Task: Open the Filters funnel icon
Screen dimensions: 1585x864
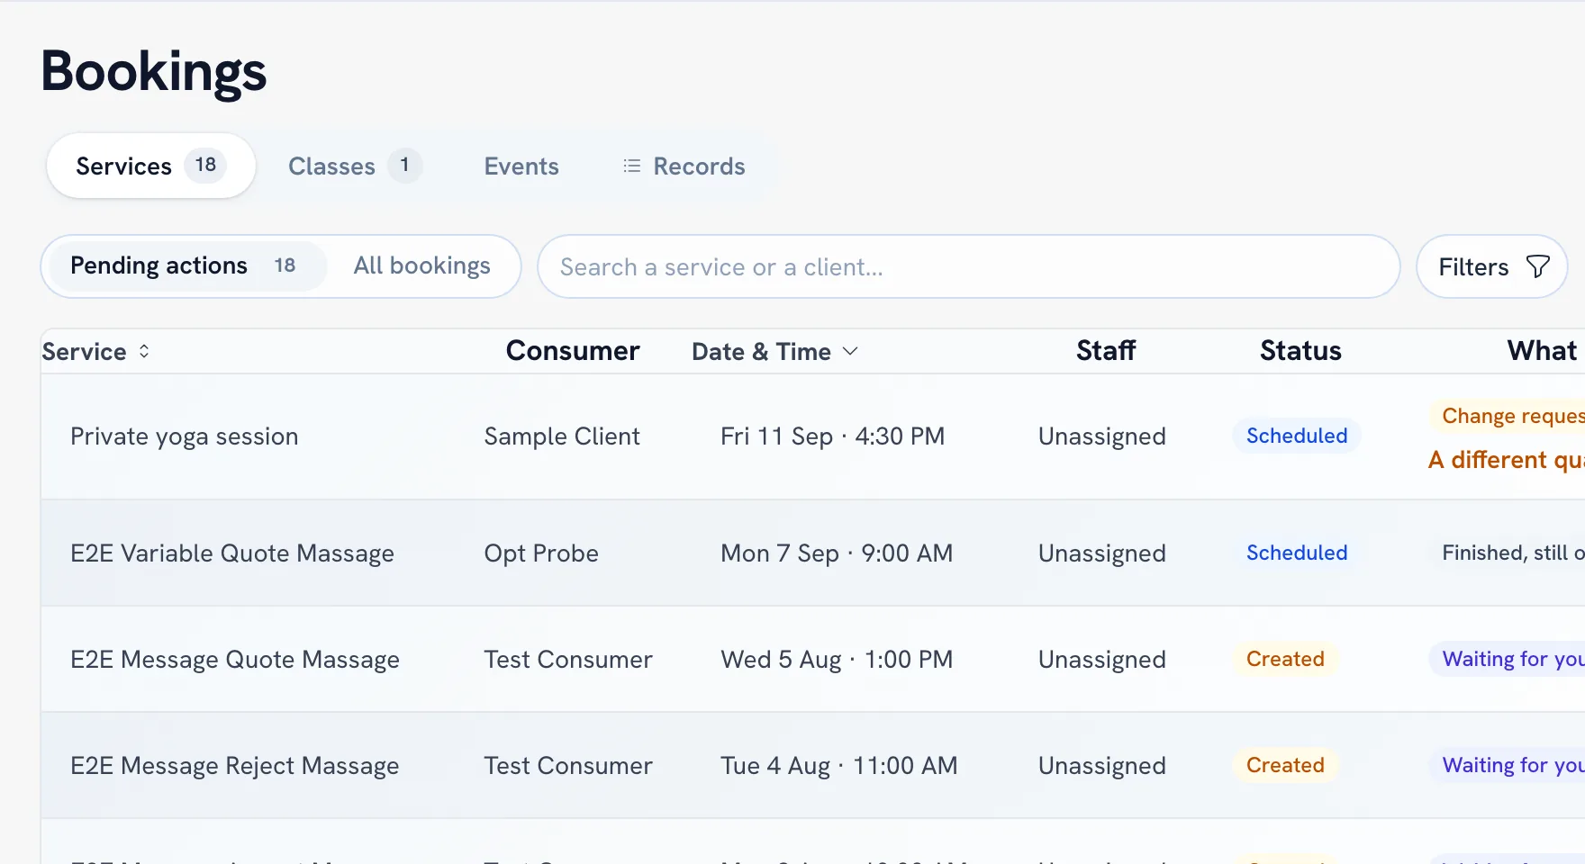Action: point(1538,266)
